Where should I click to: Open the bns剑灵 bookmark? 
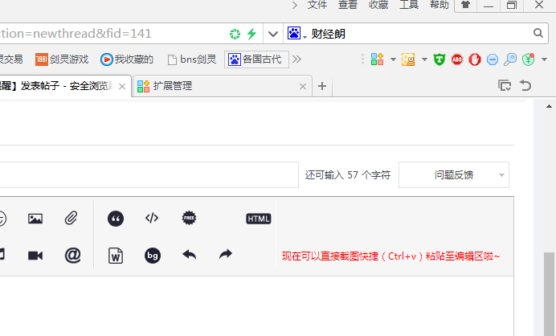pyautogui.click(x=192, y=59)
